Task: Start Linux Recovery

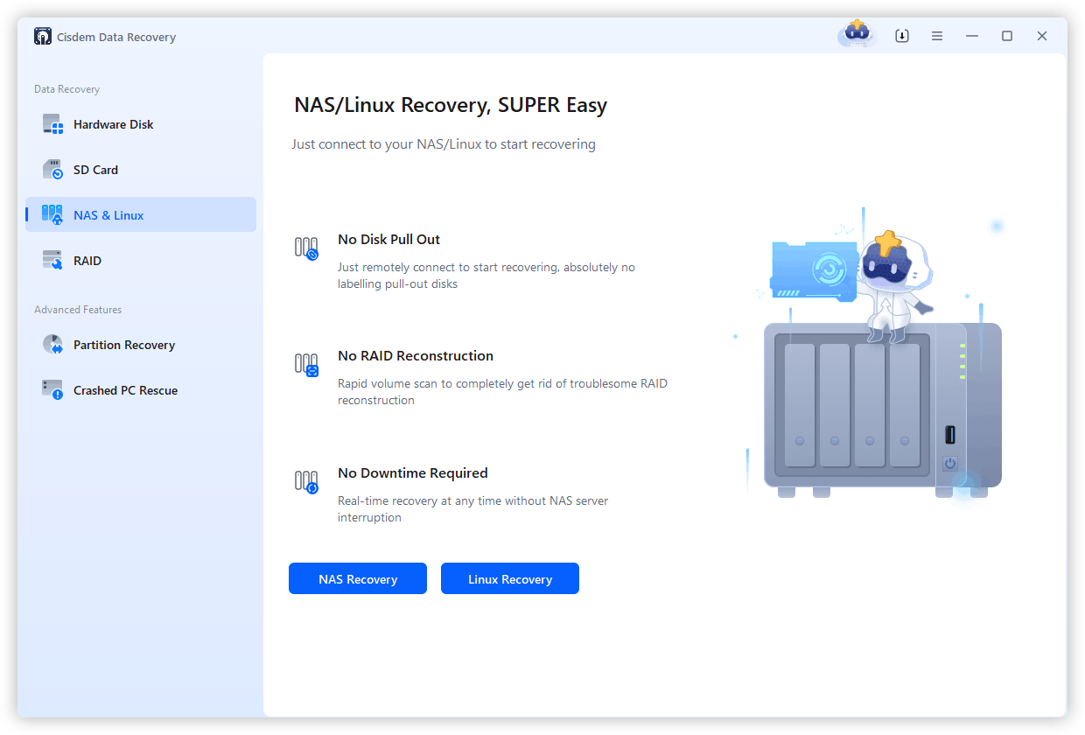Action: tap(509, 578)
